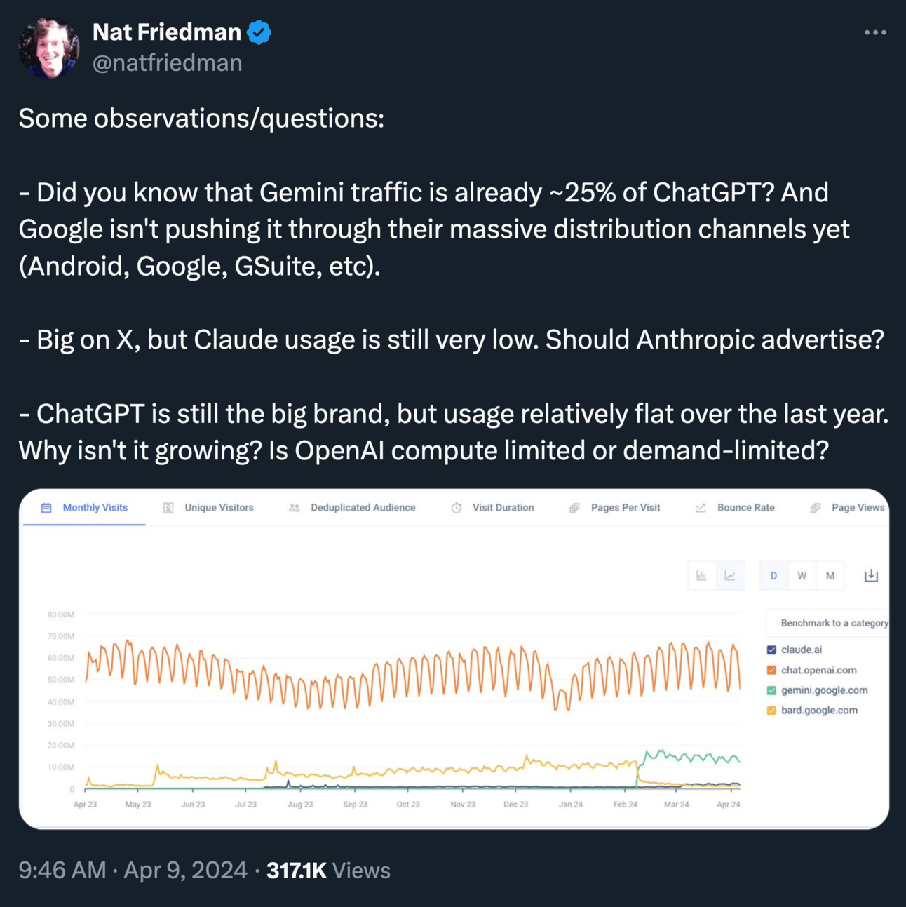The width and height of the screenshot is (906, 907).
Task: Click the Pages Per Visit icon
Action: (574, 508)
